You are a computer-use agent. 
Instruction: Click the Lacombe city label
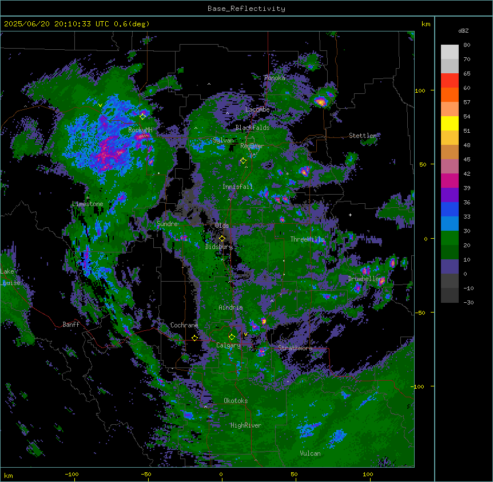pyautogui.click(x=257, y=109)
